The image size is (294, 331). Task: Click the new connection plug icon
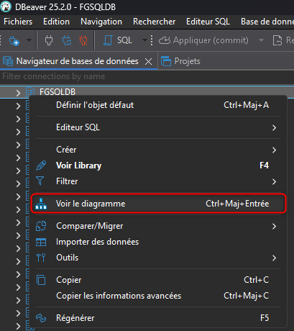[x=14, y=40]
